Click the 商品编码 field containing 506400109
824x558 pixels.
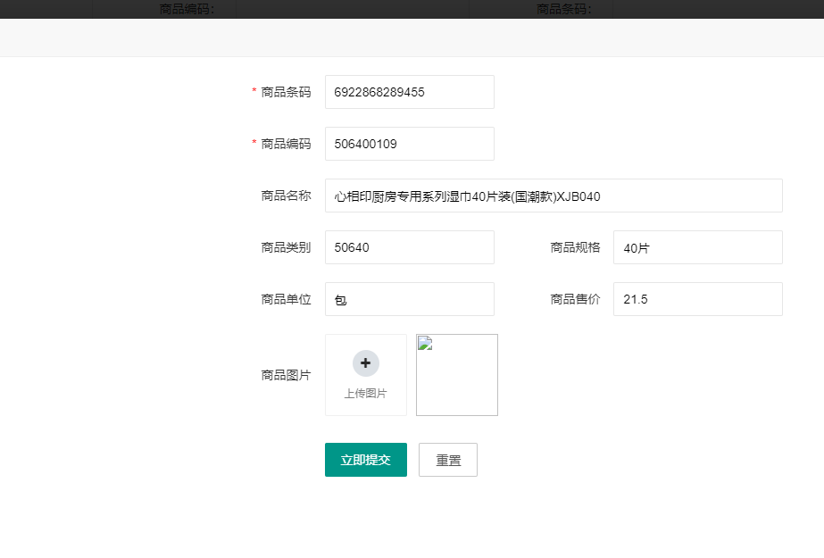(x=409, y=144)
